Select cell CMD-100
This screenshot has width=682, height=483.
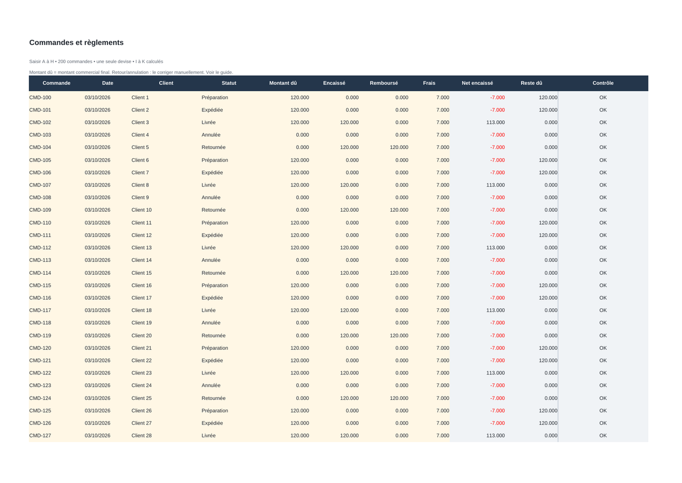[x=56, y=98]
